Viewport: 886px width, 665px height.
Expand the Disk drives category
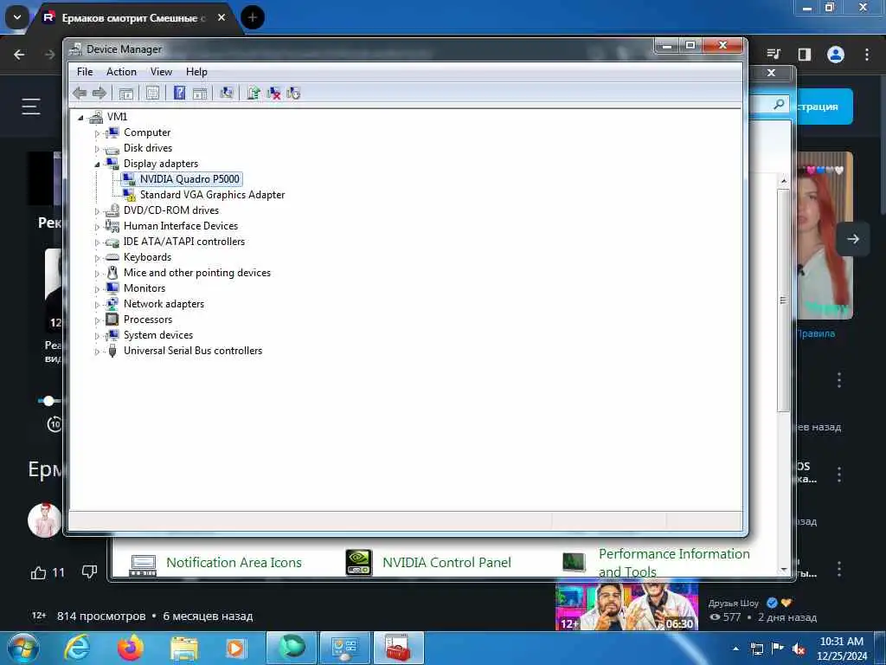coord(97,149)
